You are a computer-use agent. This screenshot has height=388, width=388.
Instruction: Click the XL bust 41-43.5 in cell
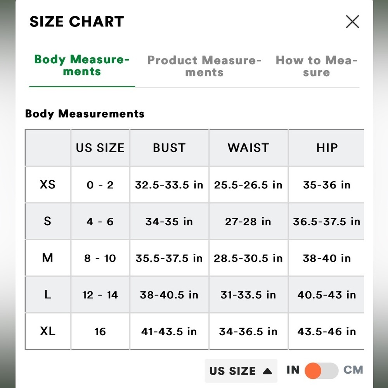169,331
